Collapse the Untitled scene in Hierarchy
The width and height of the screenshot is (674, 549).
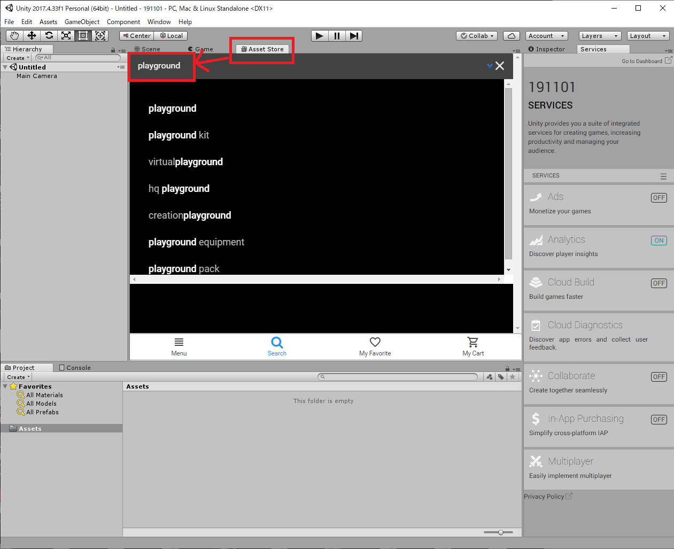[5, 67]
